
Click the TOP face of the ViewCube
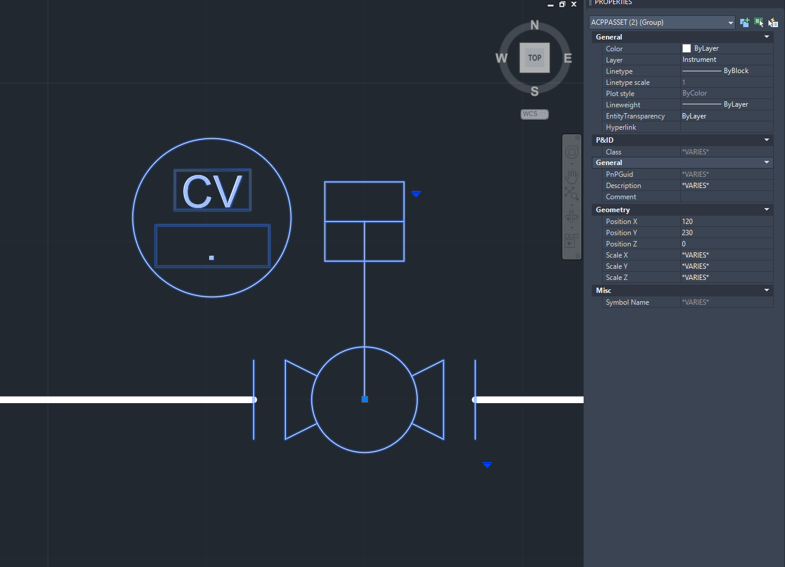(534, 57)
